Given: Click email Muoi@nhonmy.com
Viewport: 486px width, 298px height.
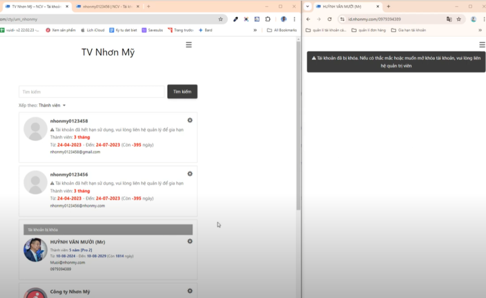Looking at the screenshot, I should click(x=67, y=262).
